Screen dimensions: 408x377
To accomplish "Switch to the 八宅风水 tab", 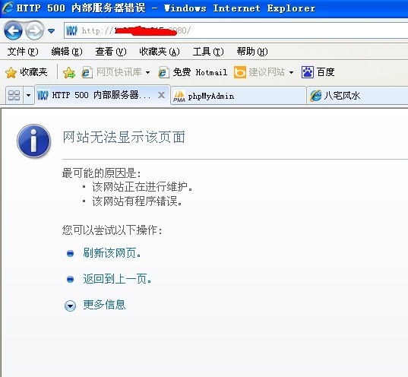I will [x=357, y=96].
